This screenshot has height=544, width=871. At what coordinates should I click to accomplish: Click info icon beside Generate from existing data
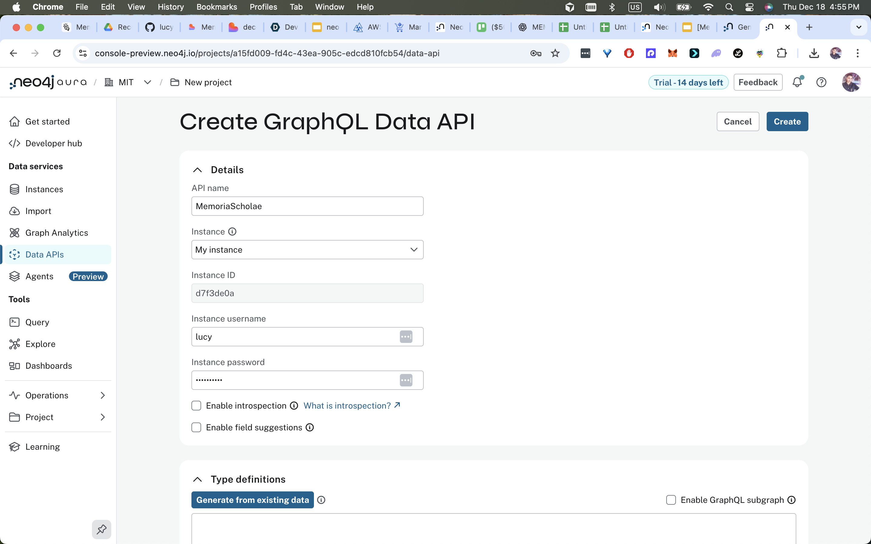click(321, 500)
